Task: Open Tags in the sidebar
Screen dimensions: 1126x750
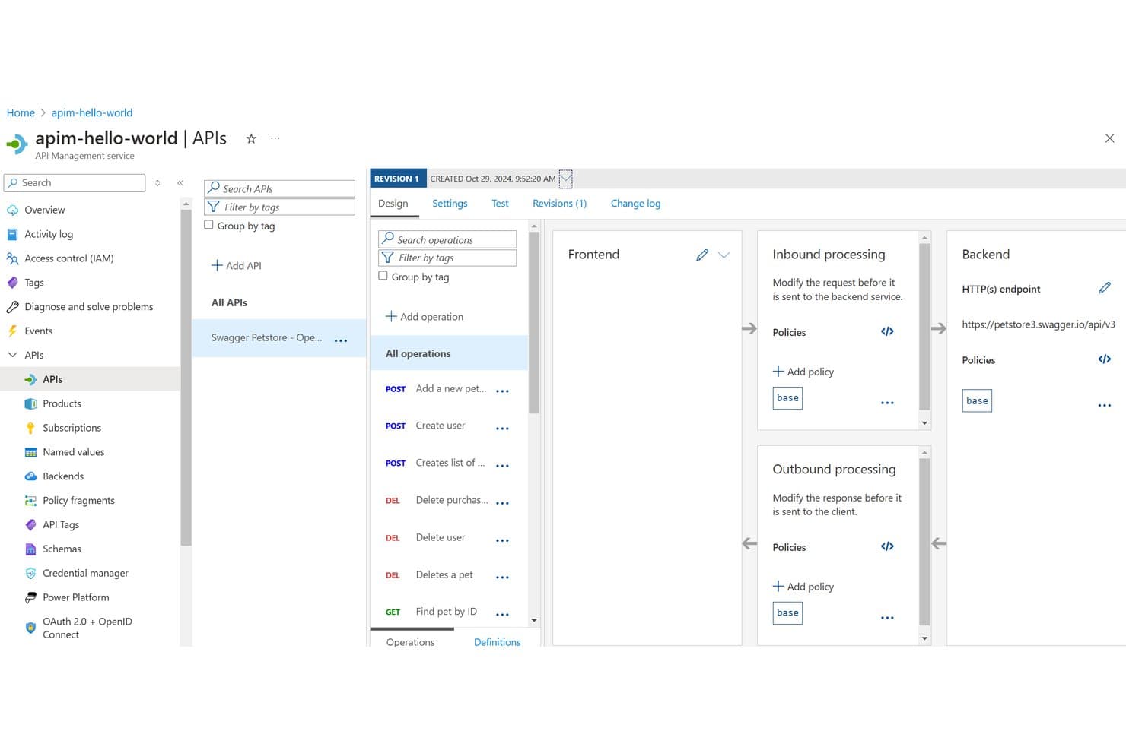Action: point(34,283)
